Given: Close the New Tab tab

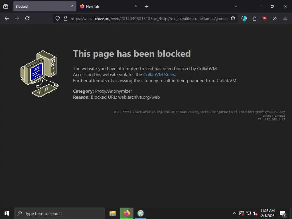Looking at the screenshot, I should coord(136,6).
